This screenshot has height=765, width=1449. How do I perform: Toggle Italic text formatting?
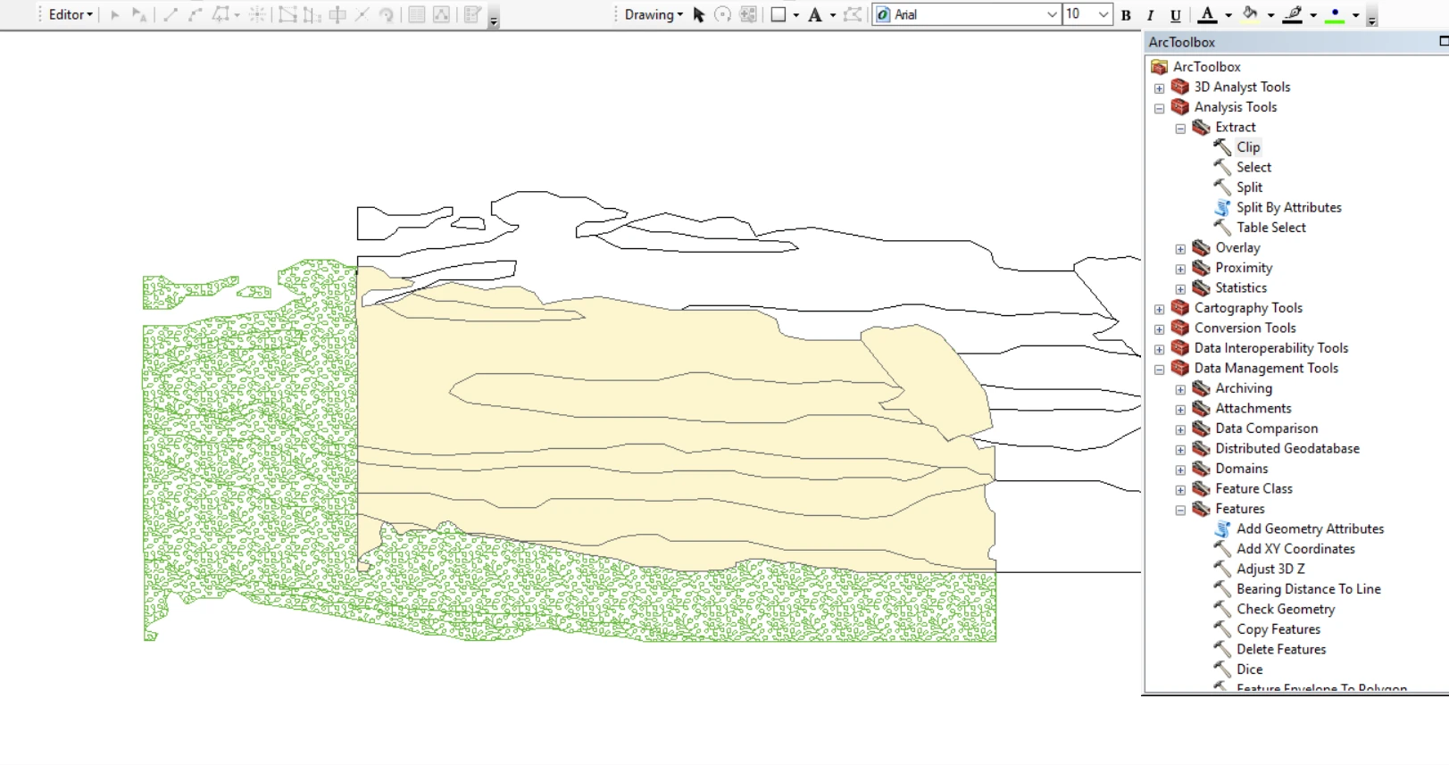pyautogui.click(x=1150, y=14)
